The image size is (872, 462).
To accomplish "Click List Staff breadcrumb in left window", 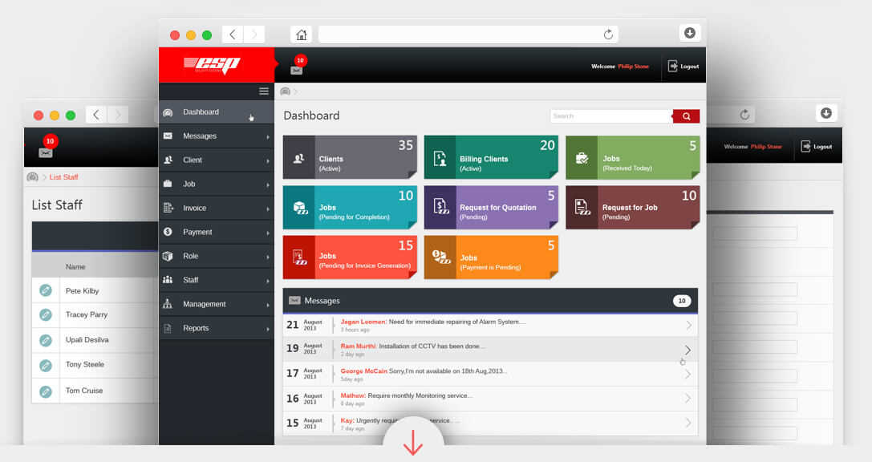I will [x=64, y=176].
